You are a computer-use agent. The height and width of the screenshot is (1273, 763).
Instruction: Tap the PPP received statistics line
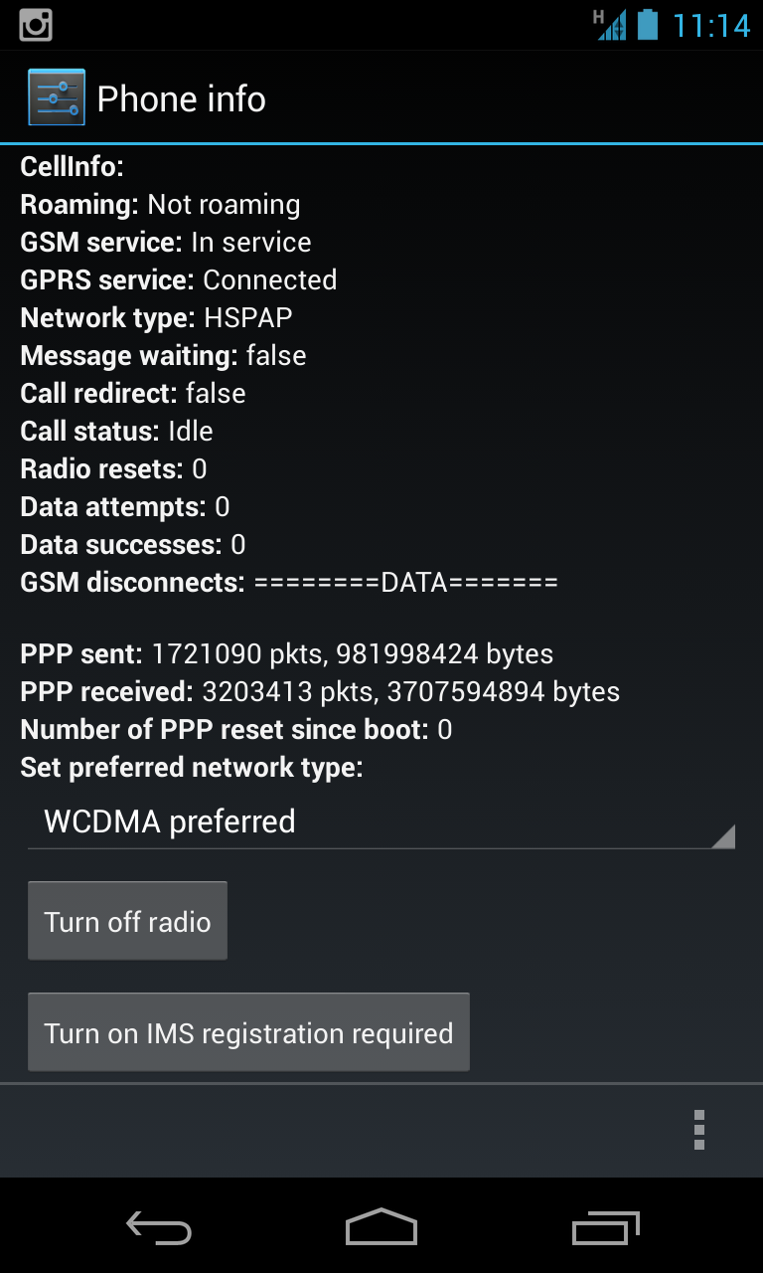[x=320, y=692]
